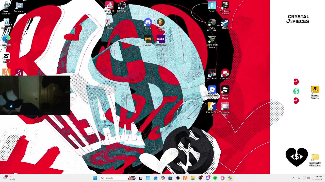This screenshot has height=182, width=325.
Task: Switch to Spotify on the taskbar
Action: (x=215, y=178)
